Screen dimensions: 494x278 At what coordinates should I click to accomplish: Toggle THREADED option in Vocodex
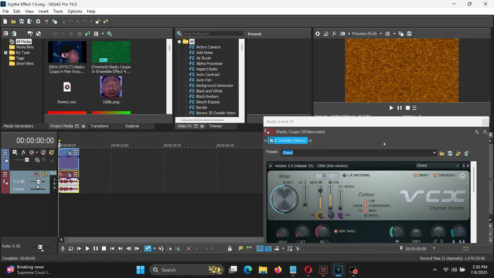click(435, 175)
